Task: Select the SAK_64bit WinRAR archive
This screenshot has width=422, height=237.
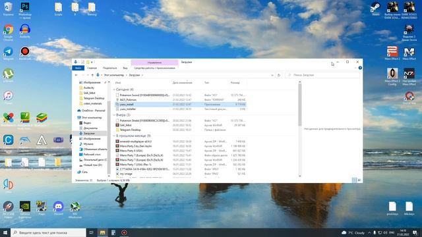Action: pyautogui.click(x=180, y=125)
